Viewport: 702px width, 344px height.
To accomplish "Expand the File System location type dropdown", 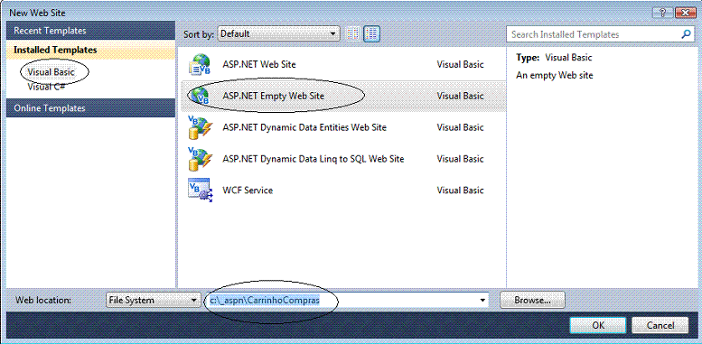I will (154, 300).
